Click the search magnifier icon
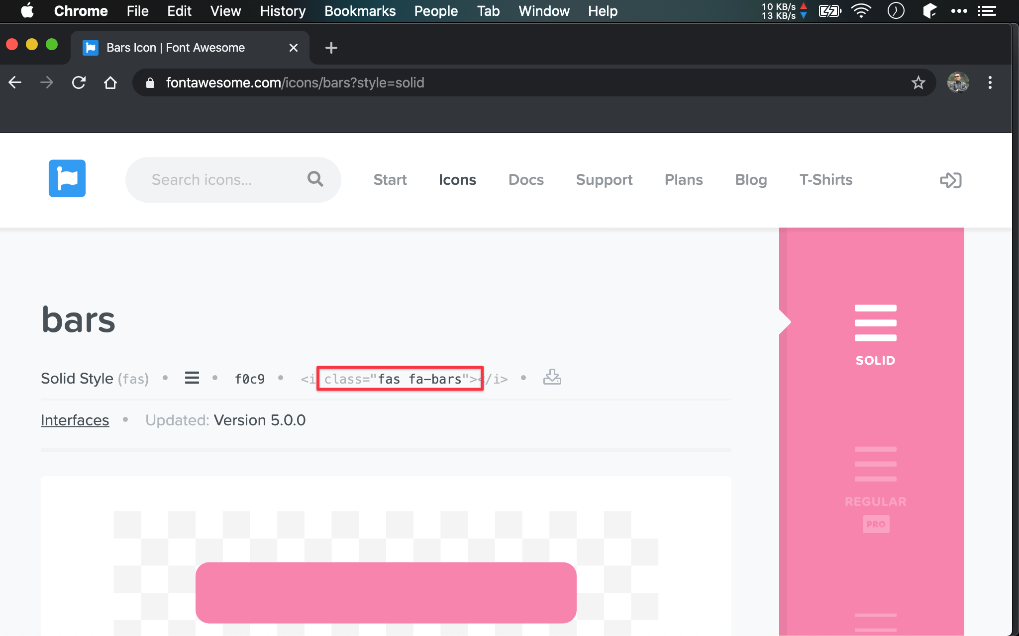The height and width of the screenshot is (636, 1019). pyautogui.click(x=314, y=179)
